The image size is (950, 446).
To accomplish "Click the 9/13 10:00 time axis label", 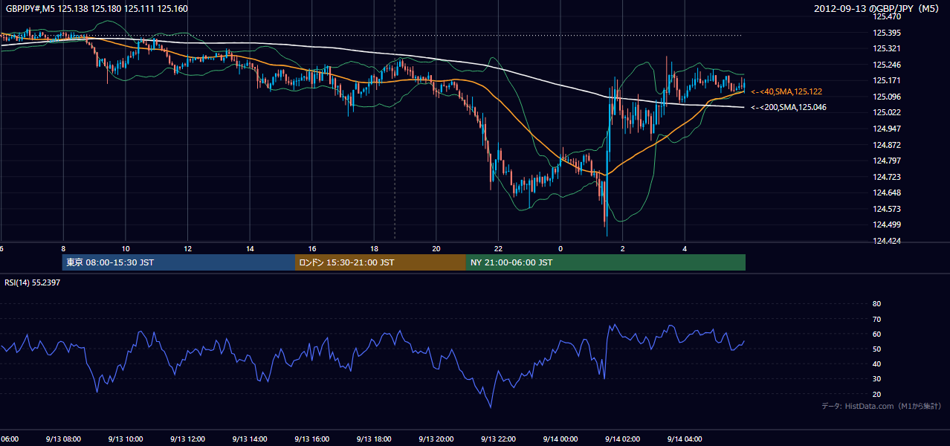I will coord(125,439).
